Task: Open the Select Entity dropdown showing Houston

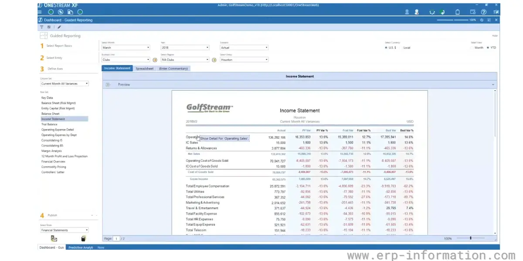Action: click(244, 60)
